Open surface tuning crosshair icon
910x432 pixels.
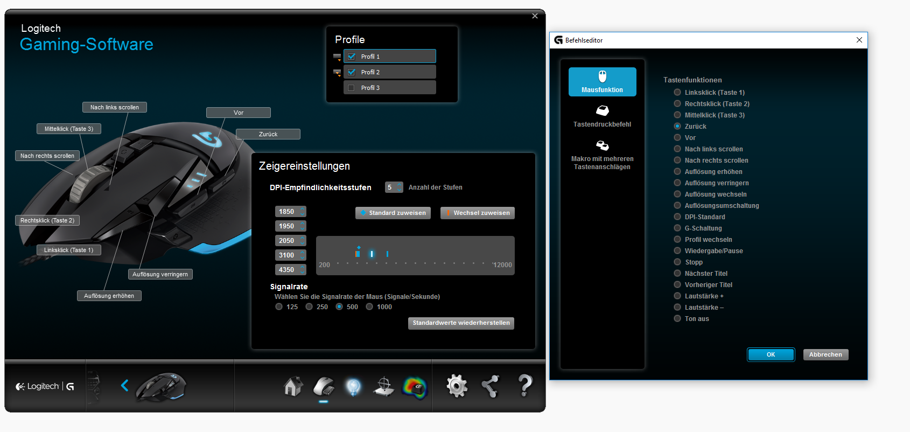click(x=384, y=386)
